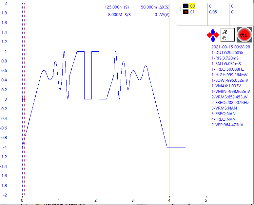Click the C0 blue cursor icon
This screenshot has width=254, height=205.
pyautogui.click(x=186, y=6)
